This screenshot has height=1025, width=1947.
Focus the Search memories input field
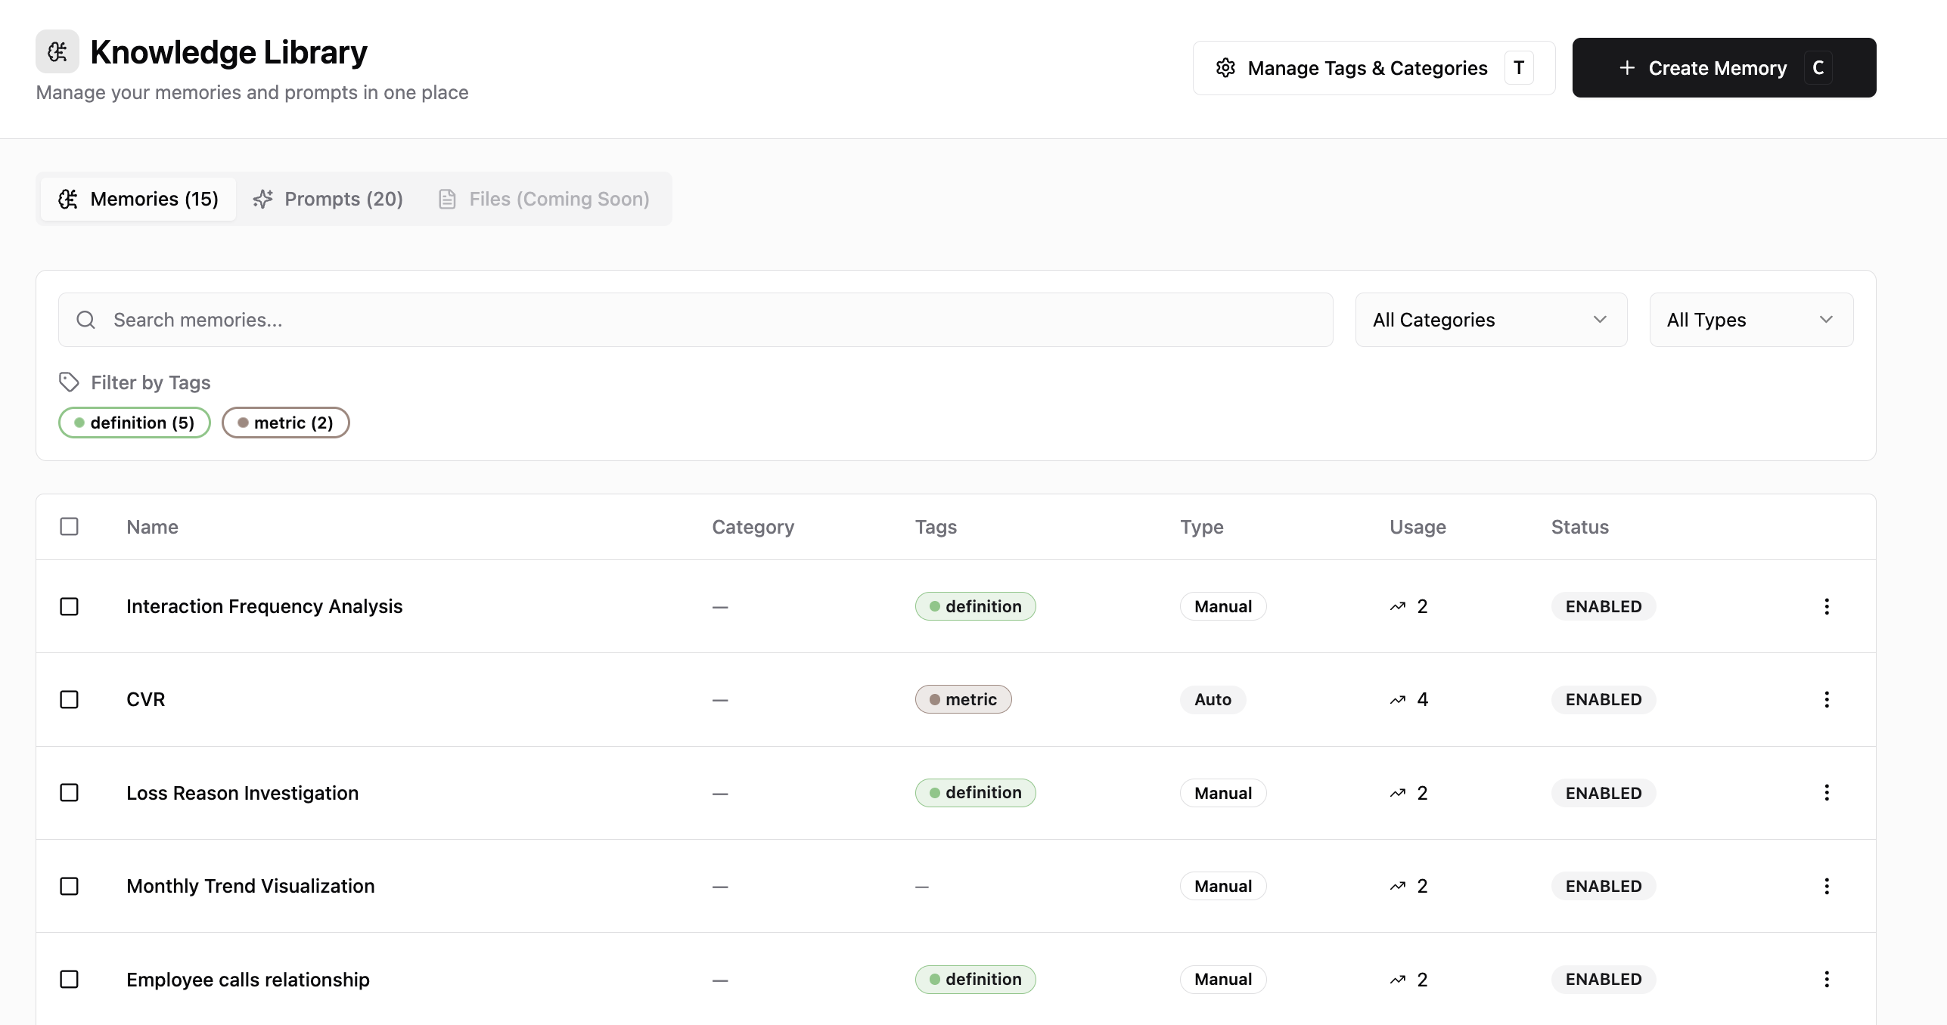click(x=711, y=320)
